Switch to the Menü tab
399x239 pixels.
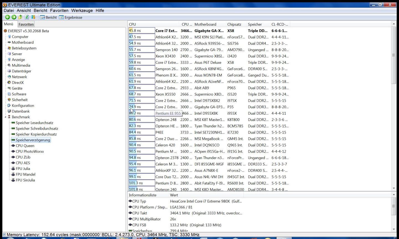[9, 24]
